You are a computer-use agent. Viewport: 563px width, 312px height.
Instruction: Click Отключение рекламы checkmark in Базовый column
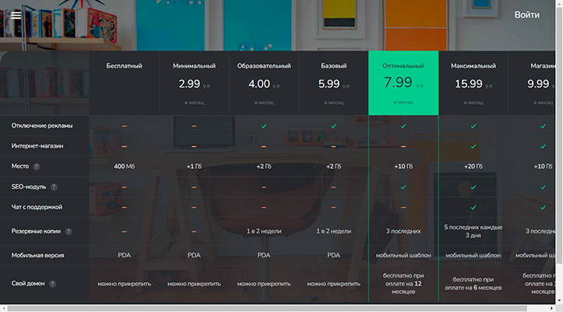pyautogui.click(x=334, y=126)
